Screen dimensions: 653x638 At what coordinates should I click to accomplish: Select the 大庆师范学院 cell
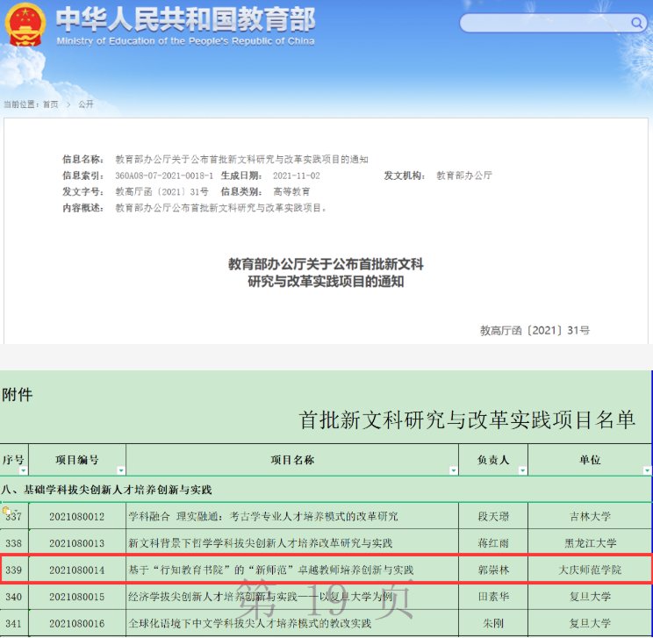(590, 570)
